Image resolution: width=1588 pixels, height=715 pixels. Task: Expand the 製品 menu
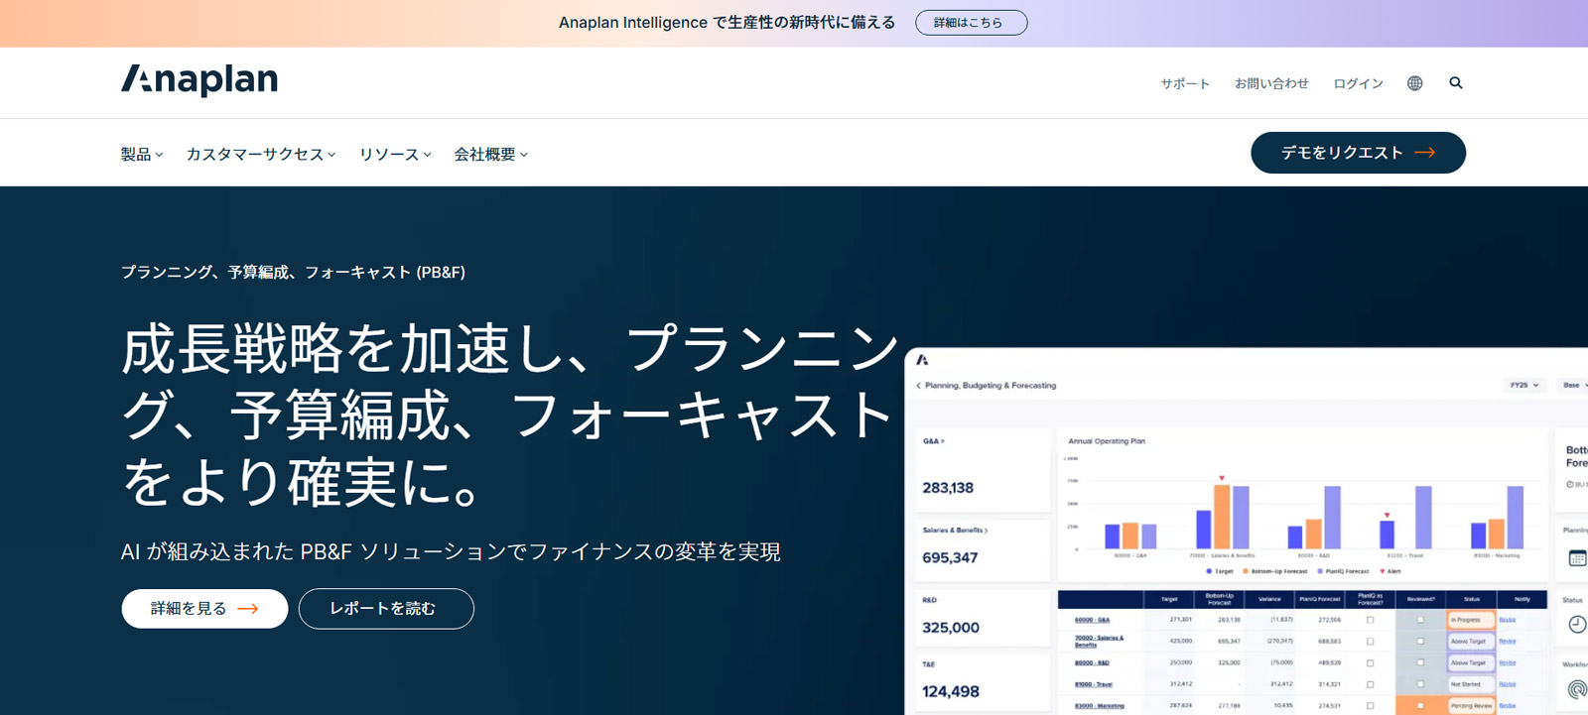pyautogui.click(x=142, y=155)
